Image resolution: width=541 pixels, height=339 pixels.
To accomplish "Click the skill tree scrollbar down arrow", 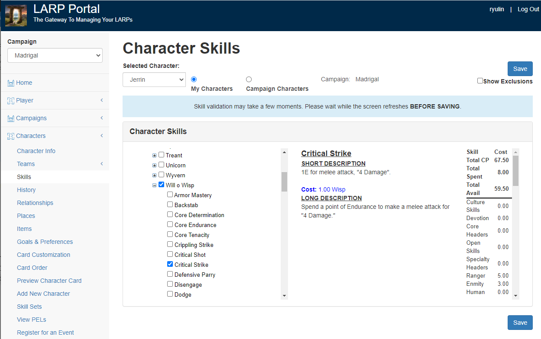I will 284,295.
